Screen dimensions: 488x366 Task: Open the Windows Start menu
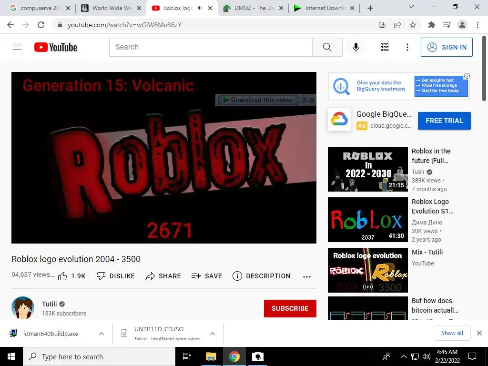coord(11,356)
